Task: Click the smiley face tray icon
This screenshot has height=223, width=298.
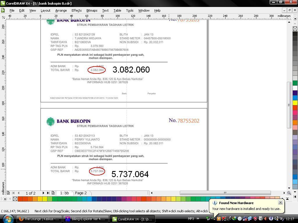Action: point(240,219)
